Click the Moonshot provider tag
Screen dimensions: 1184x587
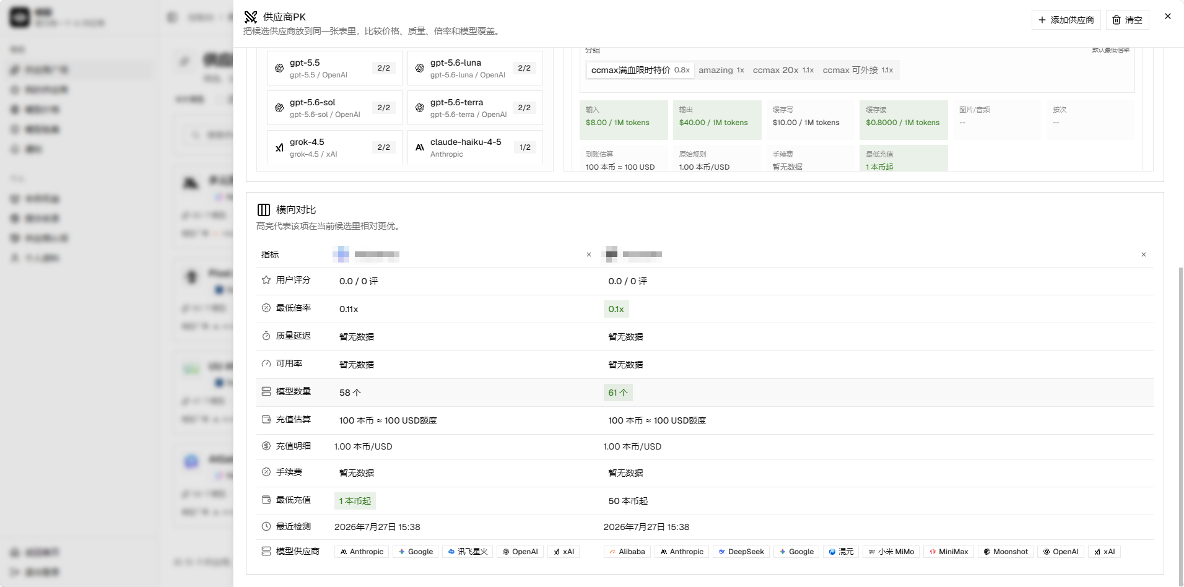point(1006,552)
